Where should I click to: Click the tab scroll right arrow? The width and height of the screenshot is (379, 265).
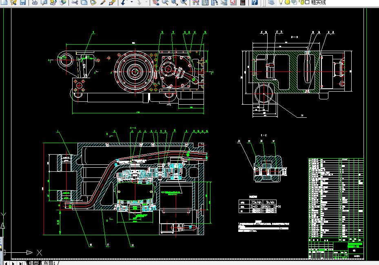coord(13,263)
